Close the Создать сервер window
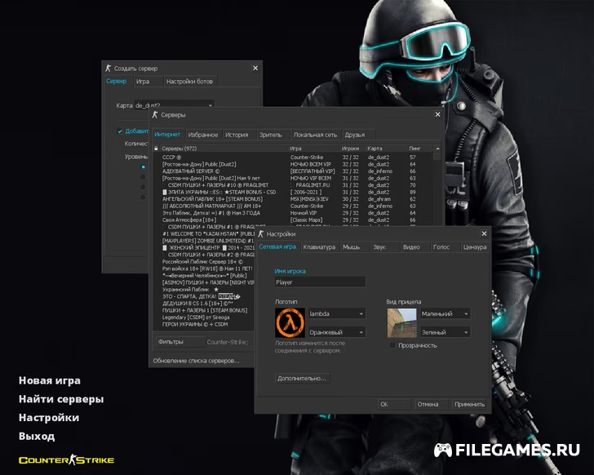This screenshot has height=475, width=594. pos(255,69)
